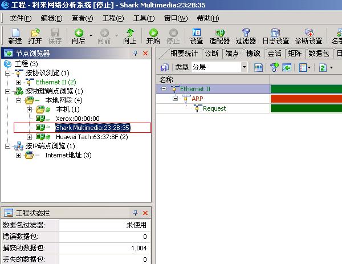Screen dimensions: 342x264
Task: Switch to the 概要统计 tab
Action: [184, 54]
